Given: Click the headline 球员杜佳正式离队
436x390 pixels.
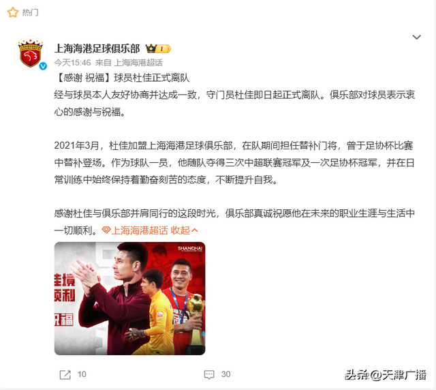Looking at the screenshot, I should 152,78.
